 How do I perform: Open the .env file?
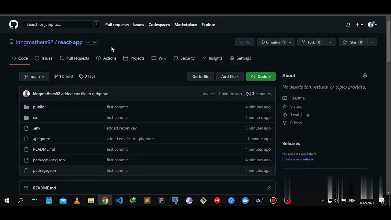(x=37, y=128)
